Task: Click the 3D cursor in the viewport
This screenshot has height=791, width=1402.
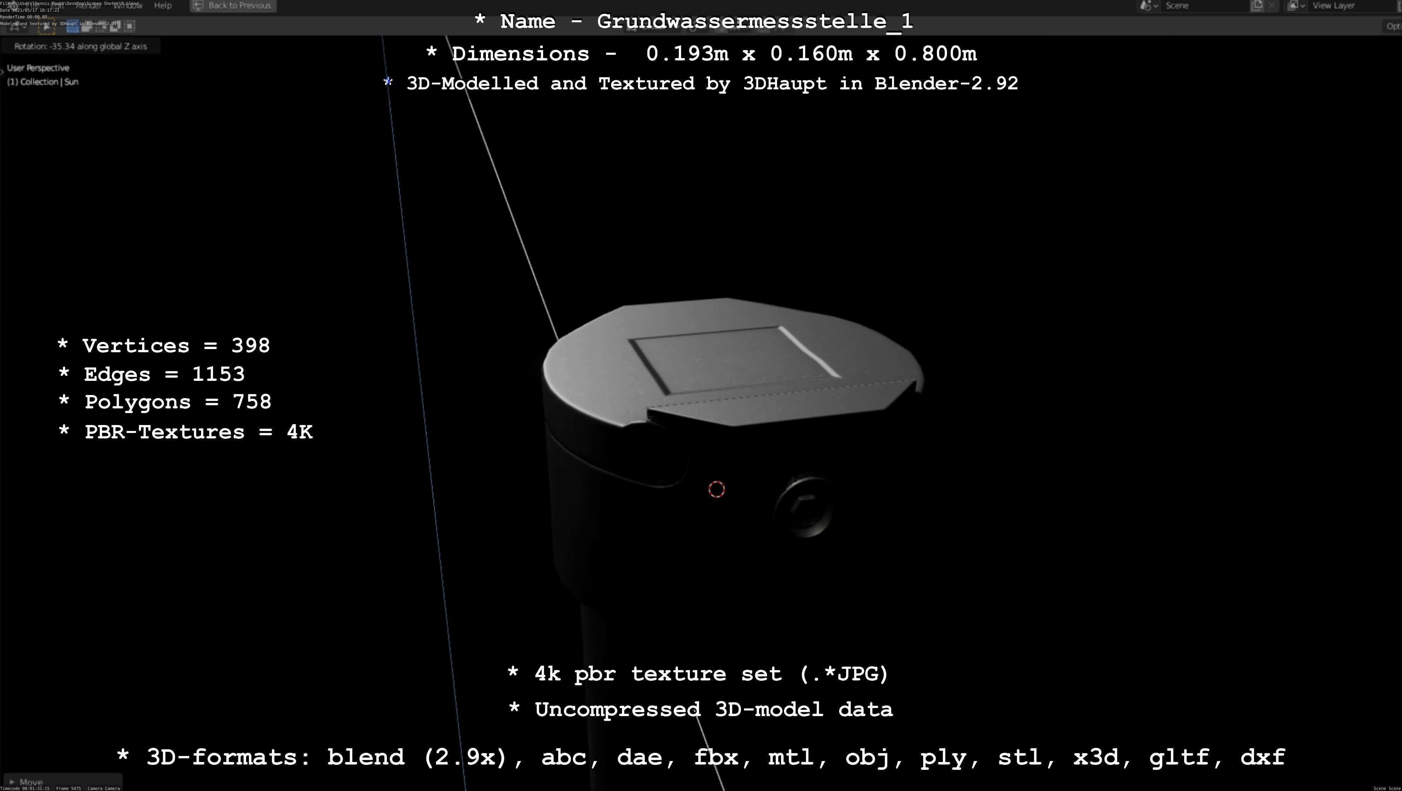Action: pos(716,489)
